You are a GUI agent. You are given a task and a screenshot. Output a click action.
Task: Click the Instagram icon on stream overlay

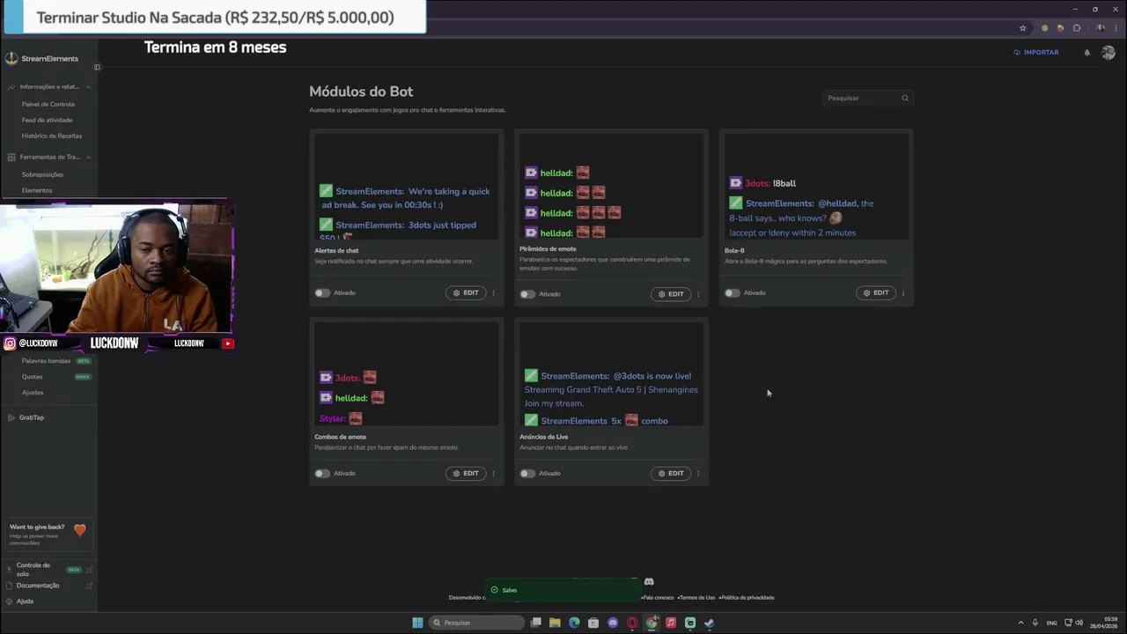pyautogui.click(x=10, y=343)
